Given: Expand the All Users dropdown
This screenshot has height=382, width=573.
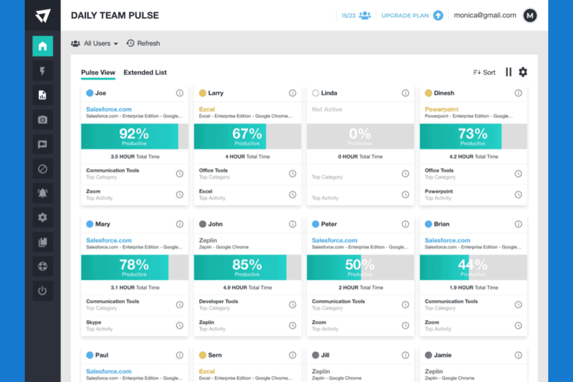Looking at the screenshot, I should [94, 43].
